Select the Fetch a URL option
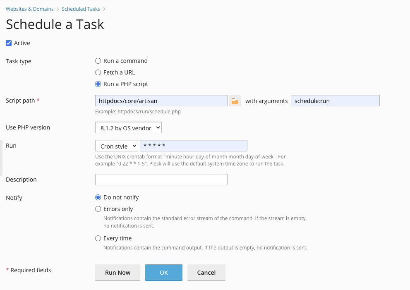410x290 pixels. (98, 72)
